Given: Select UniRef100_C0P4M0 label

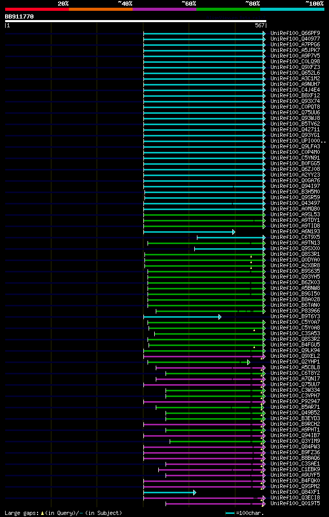Looking at the screenshot, I should pos(295,152).
